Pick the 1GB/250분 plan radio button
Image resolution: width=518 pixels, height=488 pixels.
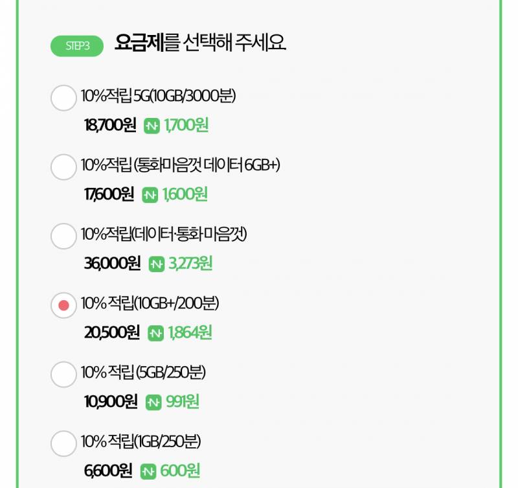click(x=63, y=444)
